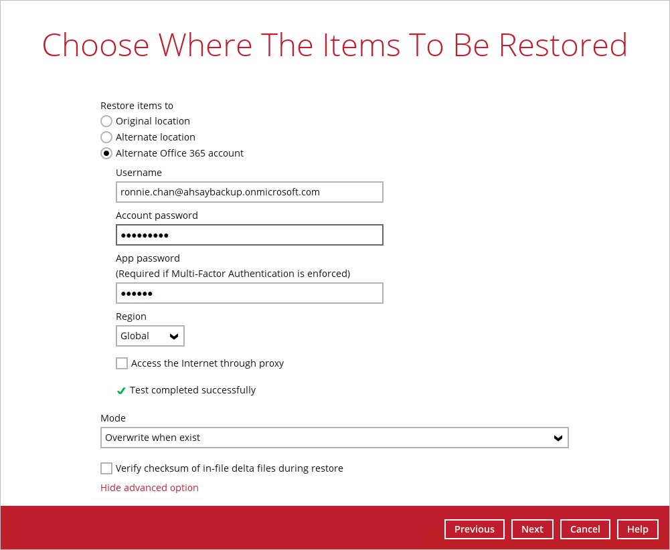
Task: Open Help for this page
Action: [638, 529]
